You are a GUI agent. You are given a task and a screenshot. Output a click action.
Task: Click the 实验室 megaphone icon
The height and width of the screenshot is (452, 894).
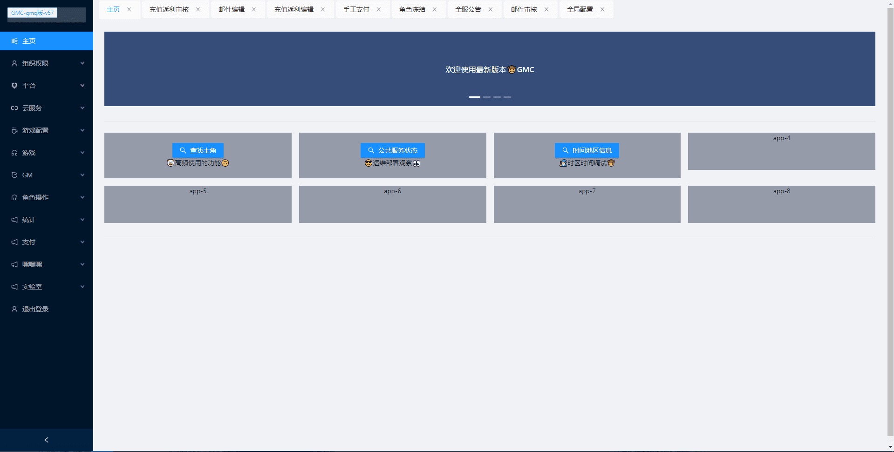(14, 287)
